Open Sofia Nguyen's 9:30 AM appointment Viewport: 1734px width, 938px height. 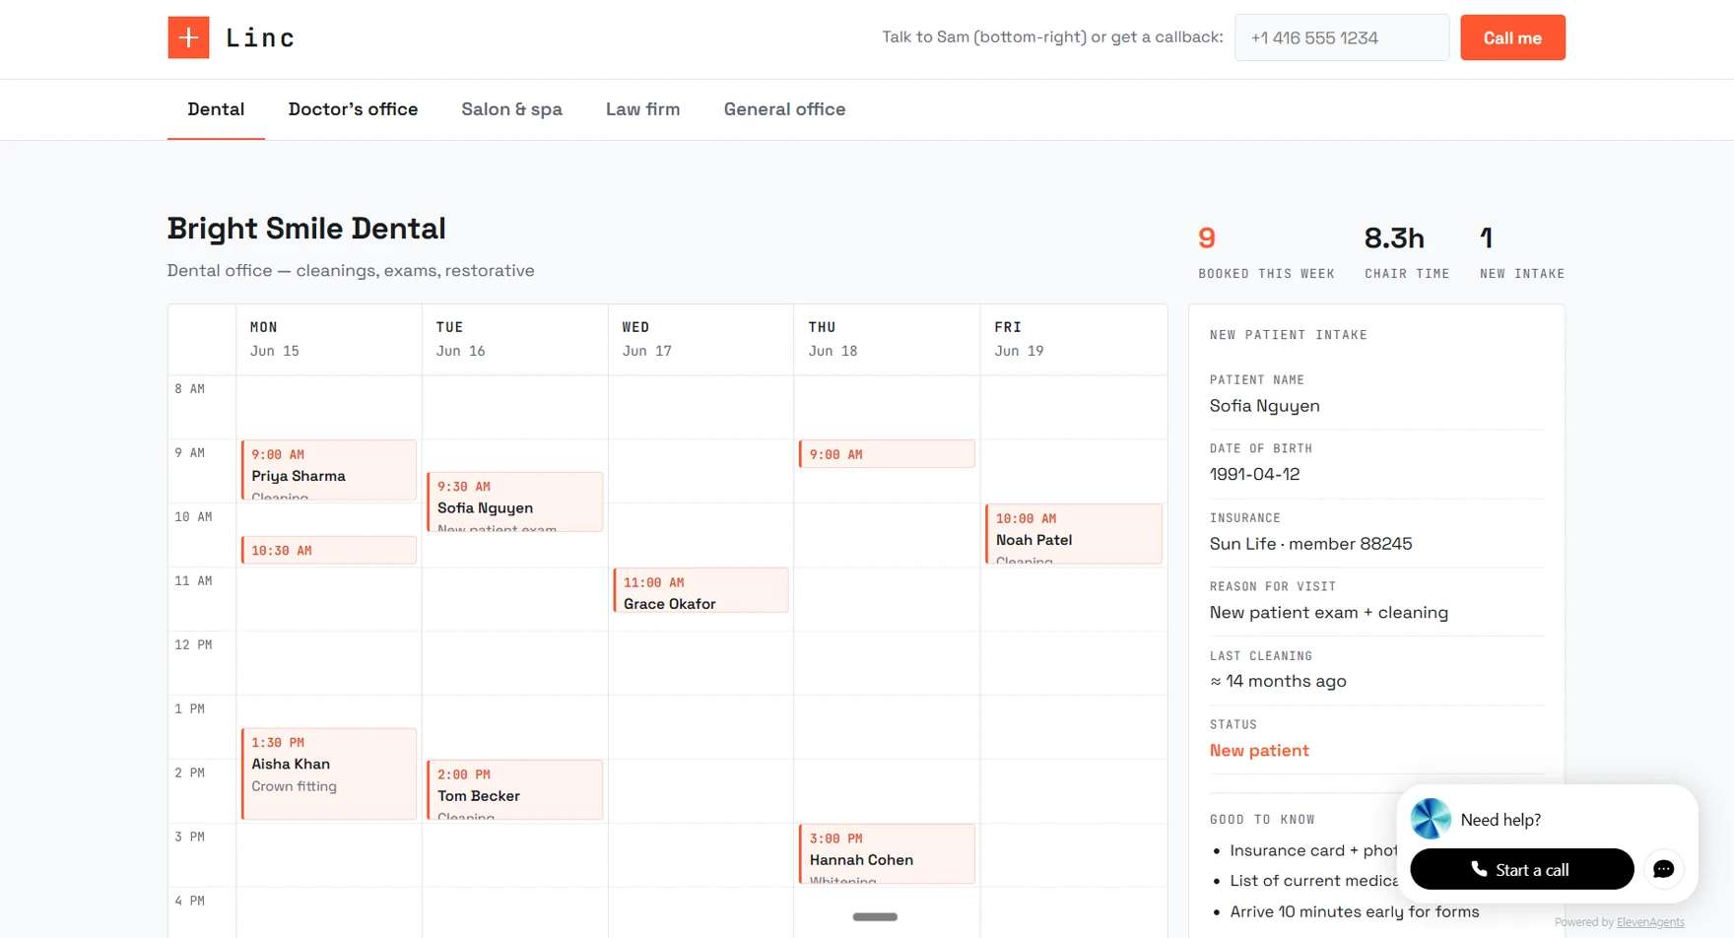pyautogui.click(x=514, y=502)
